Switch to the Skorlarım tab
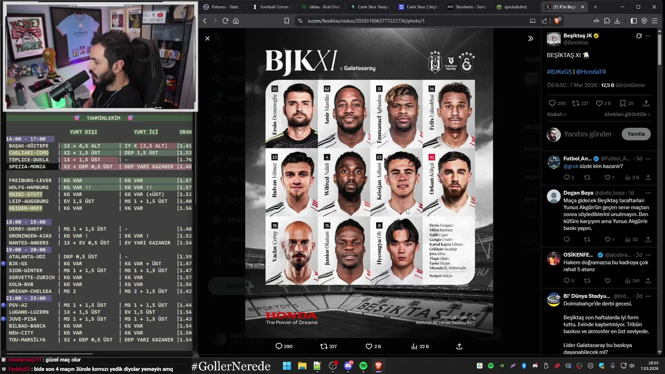This screenshot has width=665, height=374. click(467, 7)
